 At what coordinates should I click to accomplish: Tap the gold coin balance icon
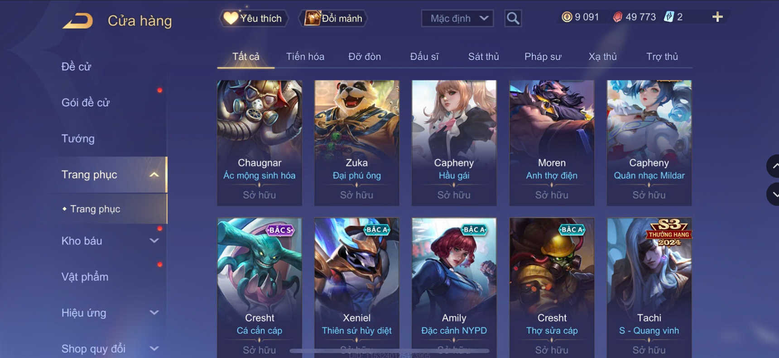(567, 17)
